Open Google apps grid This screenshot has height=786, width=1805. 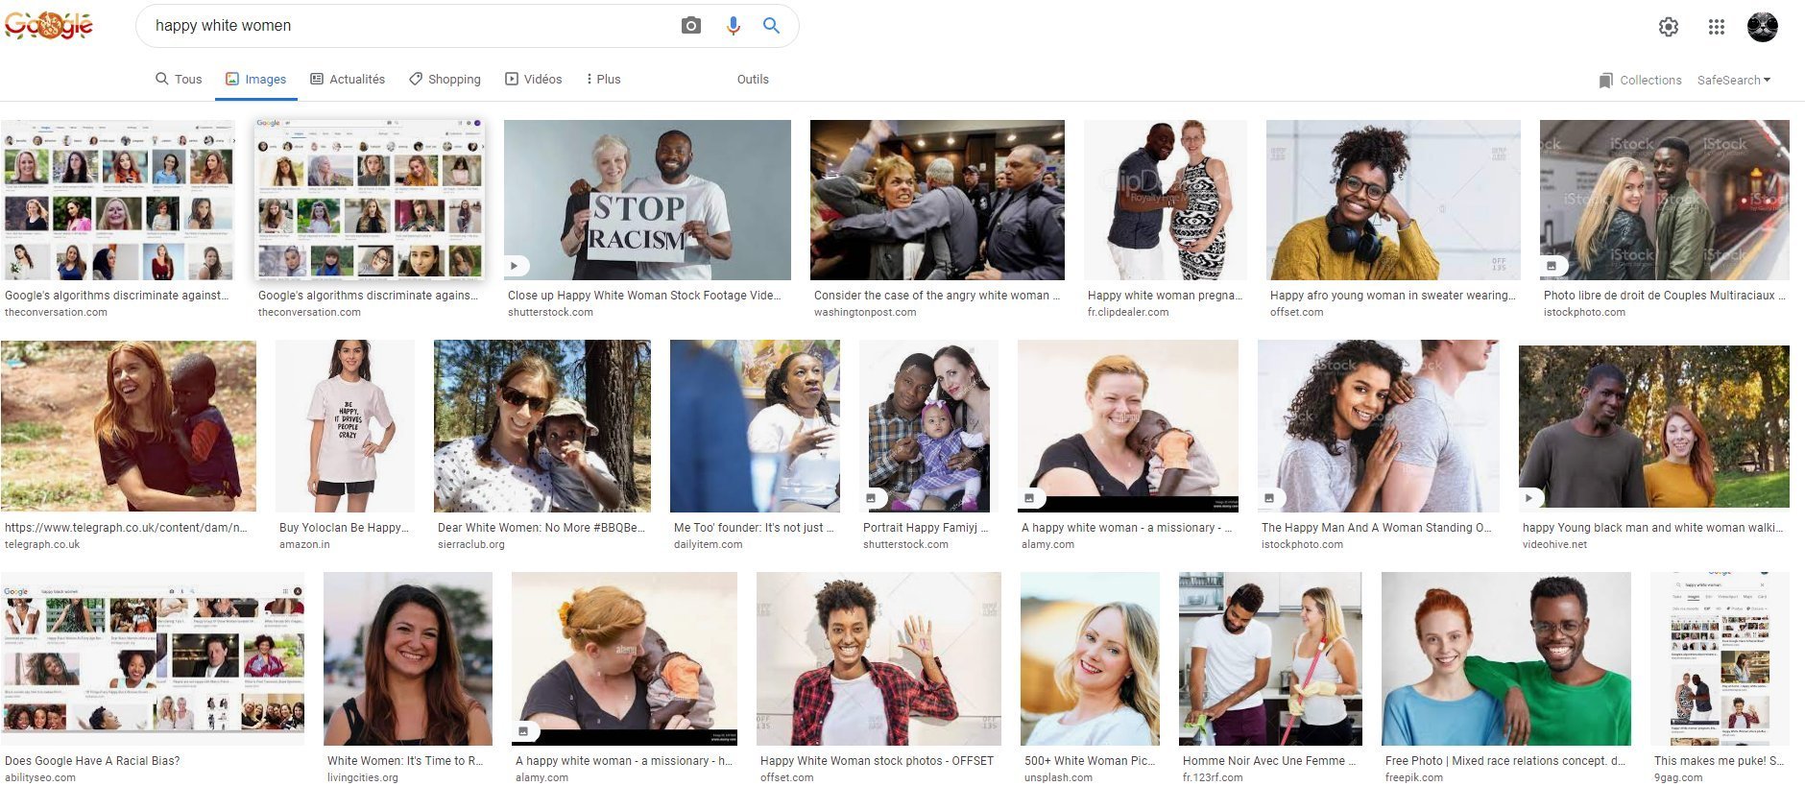click(x=1717, y=27)
